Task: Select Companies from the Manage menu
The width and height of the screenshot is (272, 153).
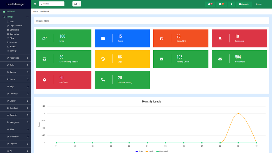Action: click(14, 30)
